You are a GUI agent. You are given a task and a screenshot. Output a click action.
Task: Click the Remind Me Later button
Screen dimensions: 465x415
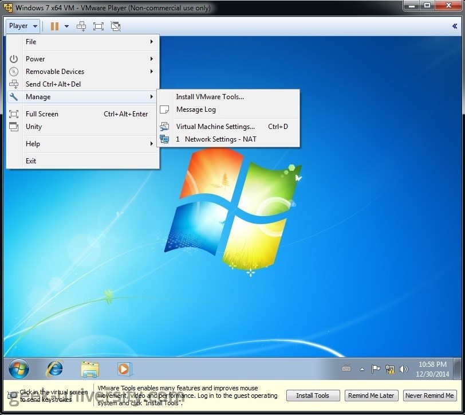371,396
